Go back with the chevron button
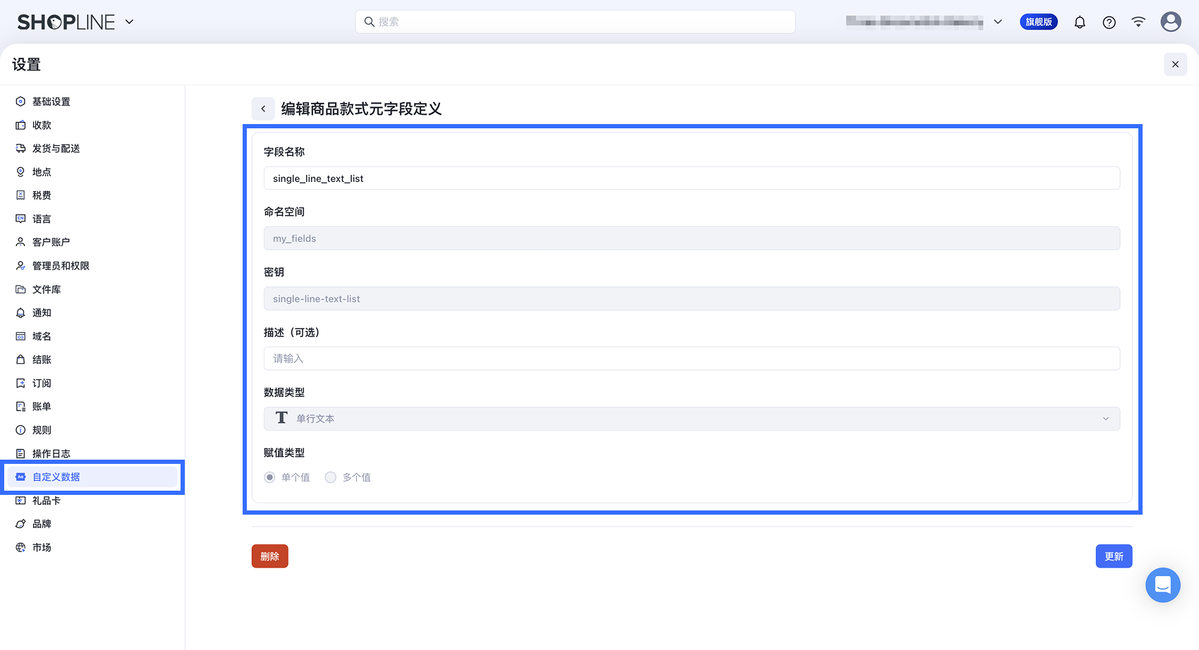1199x650 pixels. pyautogui.click(x=263, y=109)
